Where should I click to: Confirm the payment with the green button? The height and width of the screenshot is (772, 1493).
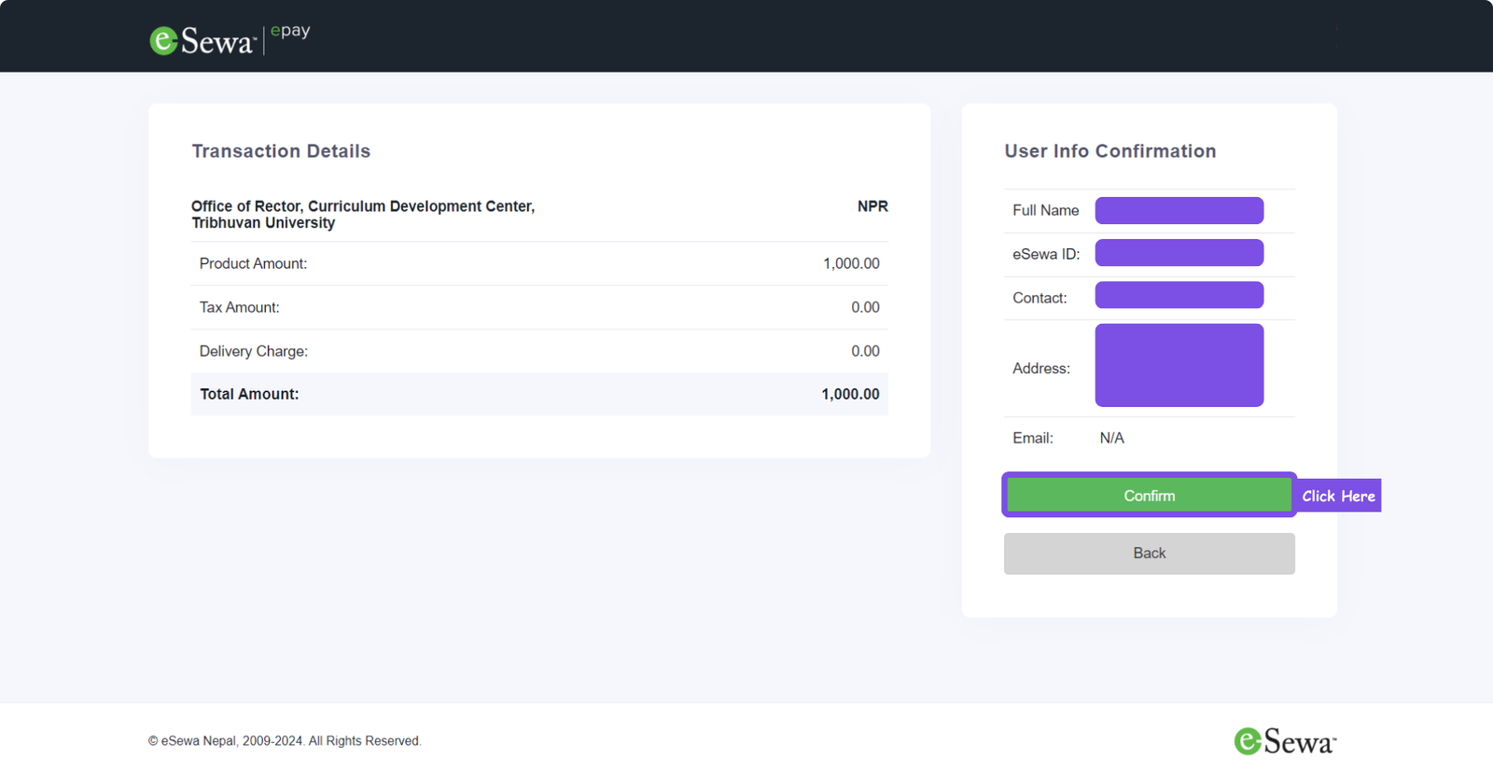[1149, 496]
